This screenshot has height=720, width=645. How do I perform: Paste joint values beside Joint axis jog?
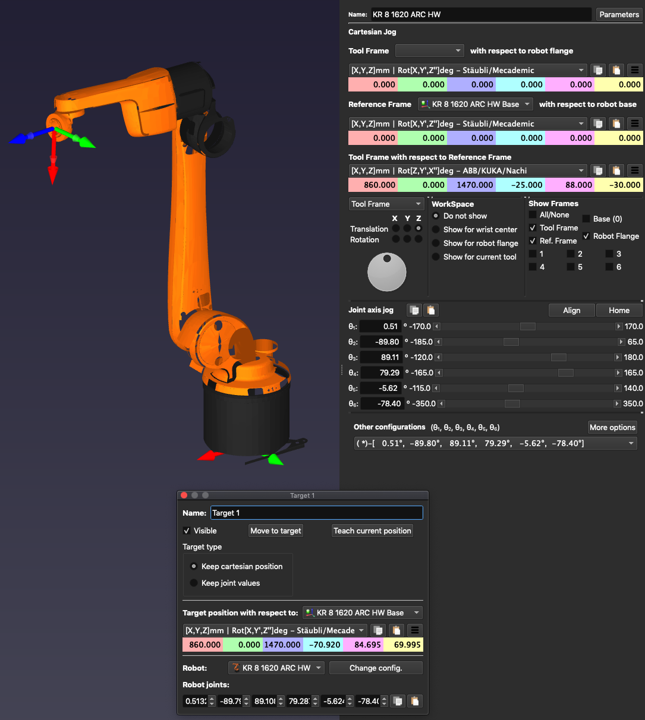pos(431,310)
